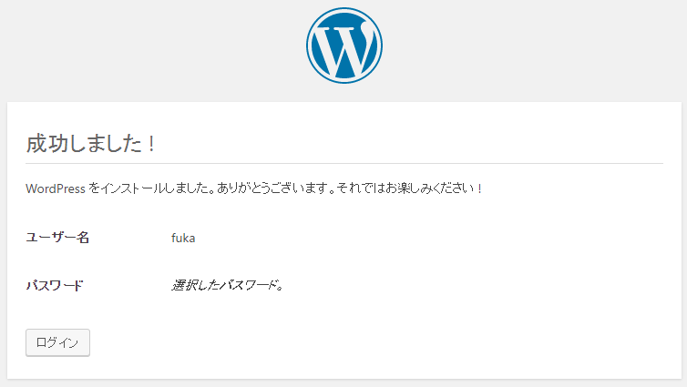This screenshot has height=387, width=687.
Task: Click the username value fuka
Action: (x=183, y=238)
